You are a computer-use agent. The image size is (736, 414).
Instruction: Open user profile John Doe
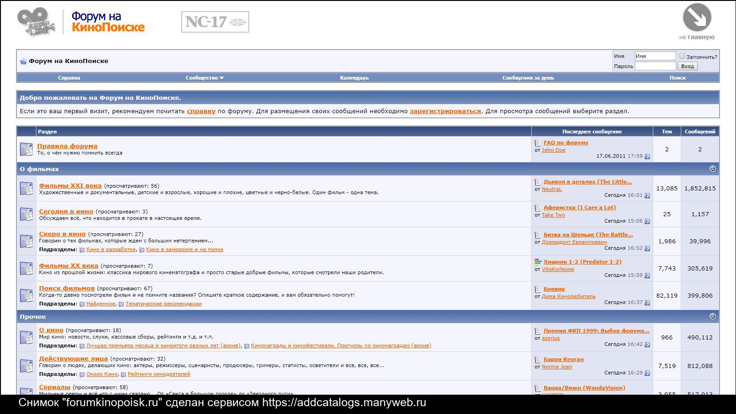(553, 150)
